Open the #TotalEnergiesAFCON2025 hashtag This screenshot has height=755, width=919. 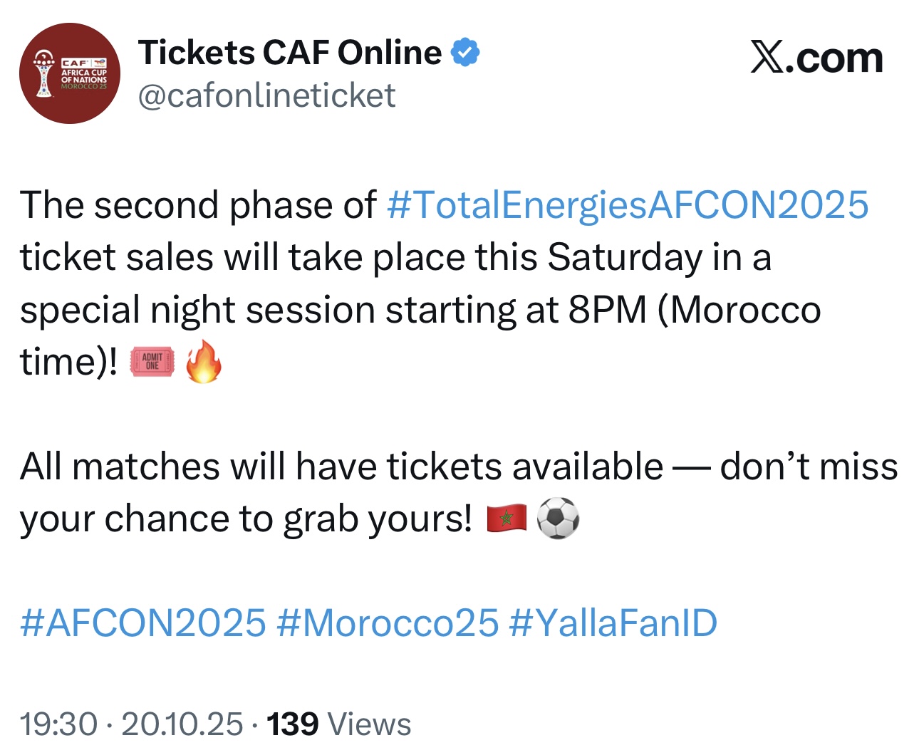pos(627,205)
